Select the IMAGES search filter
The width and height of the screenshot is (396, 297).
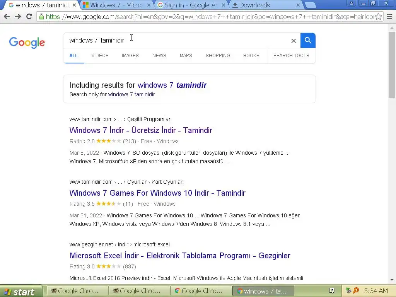pyautogui.click(x=130, y=56)
